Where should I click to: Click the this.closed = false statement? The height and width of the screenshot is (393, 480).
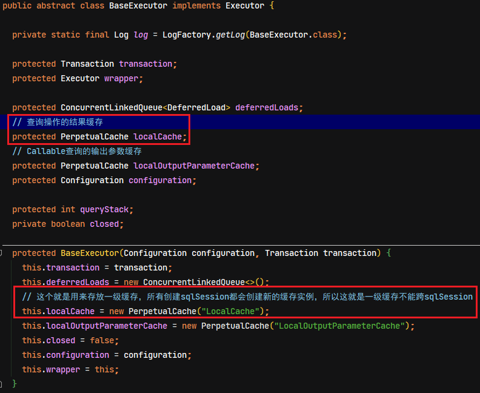coord(70,340)
